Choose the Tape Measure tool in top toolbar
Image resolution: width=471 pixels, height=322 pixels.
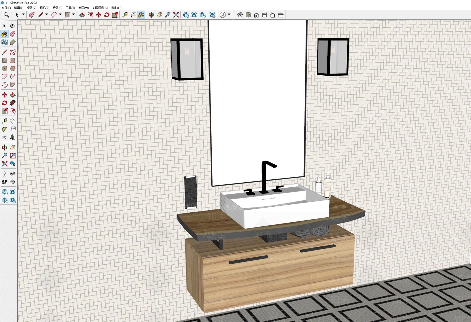point(125,15)
